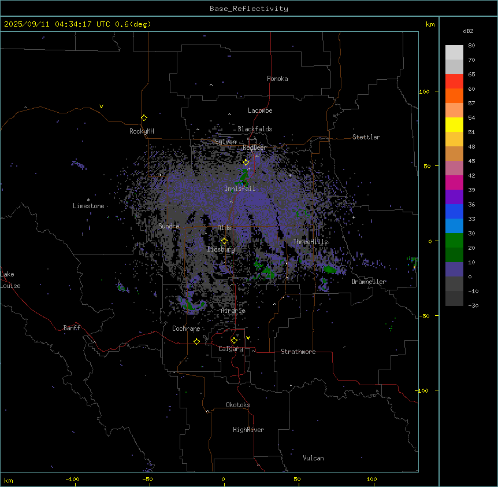The height and width of the screenshot is (487, 498).
Task: Click the Cochrane label
Action: [186, 329]
